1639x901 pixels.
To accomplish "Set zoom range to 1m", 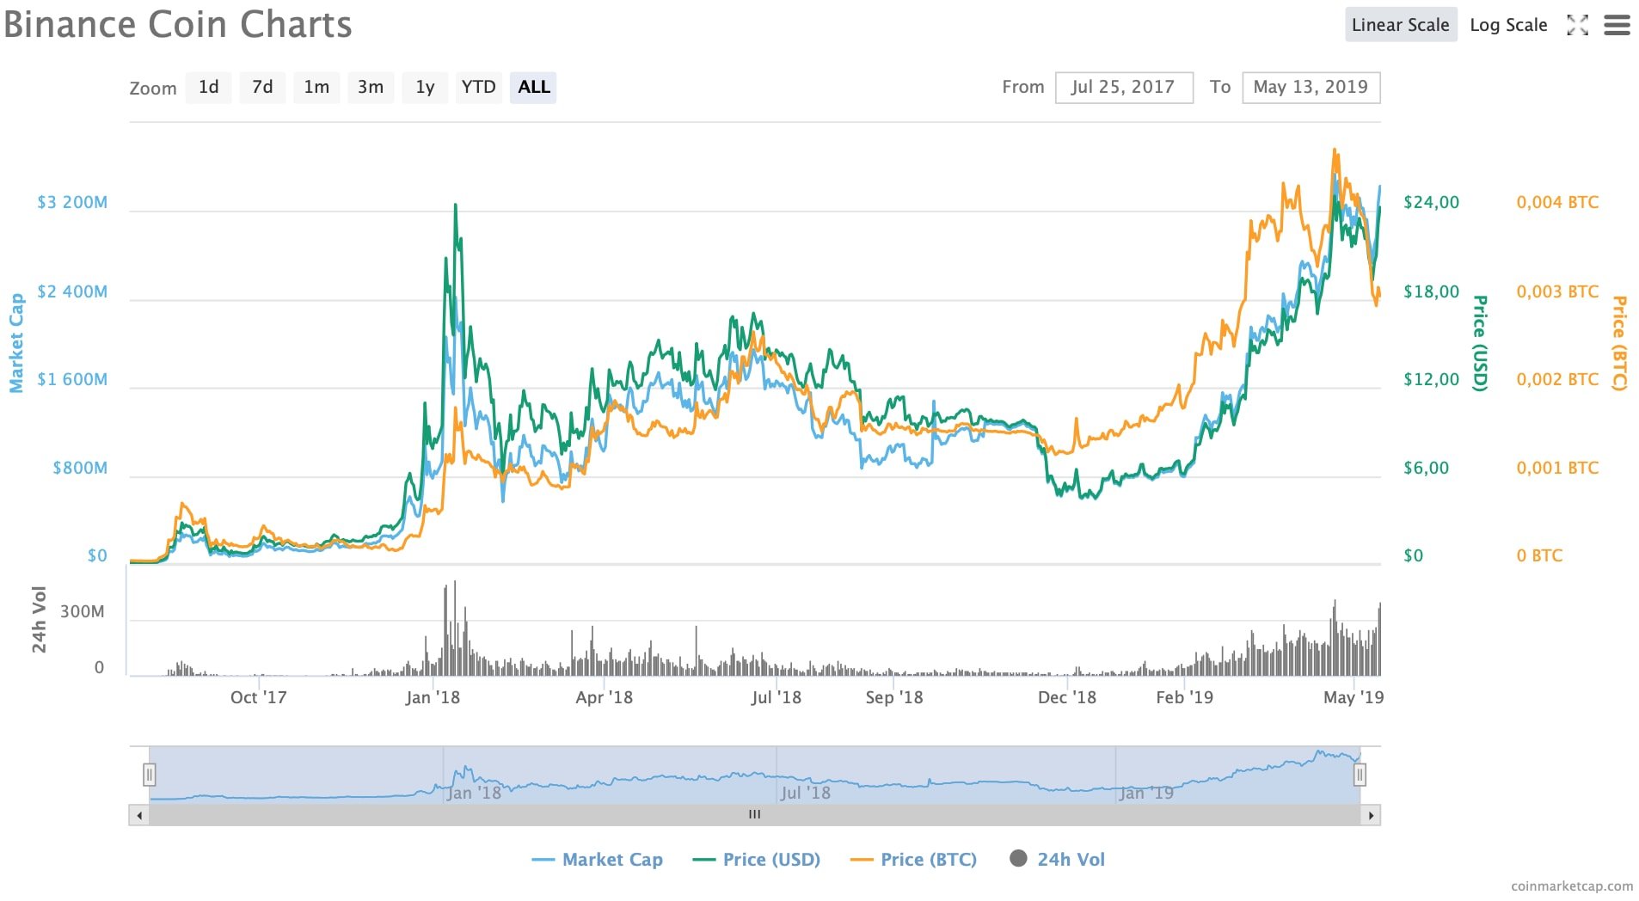I will 316,87.
